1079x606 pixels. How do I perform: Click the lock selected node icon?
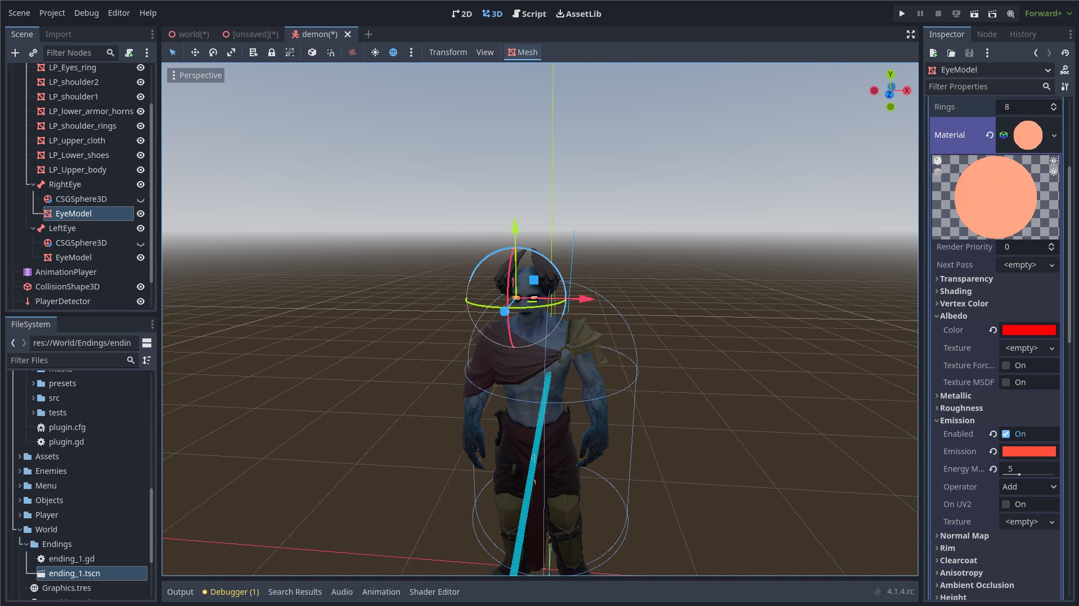tap(272, 52)
